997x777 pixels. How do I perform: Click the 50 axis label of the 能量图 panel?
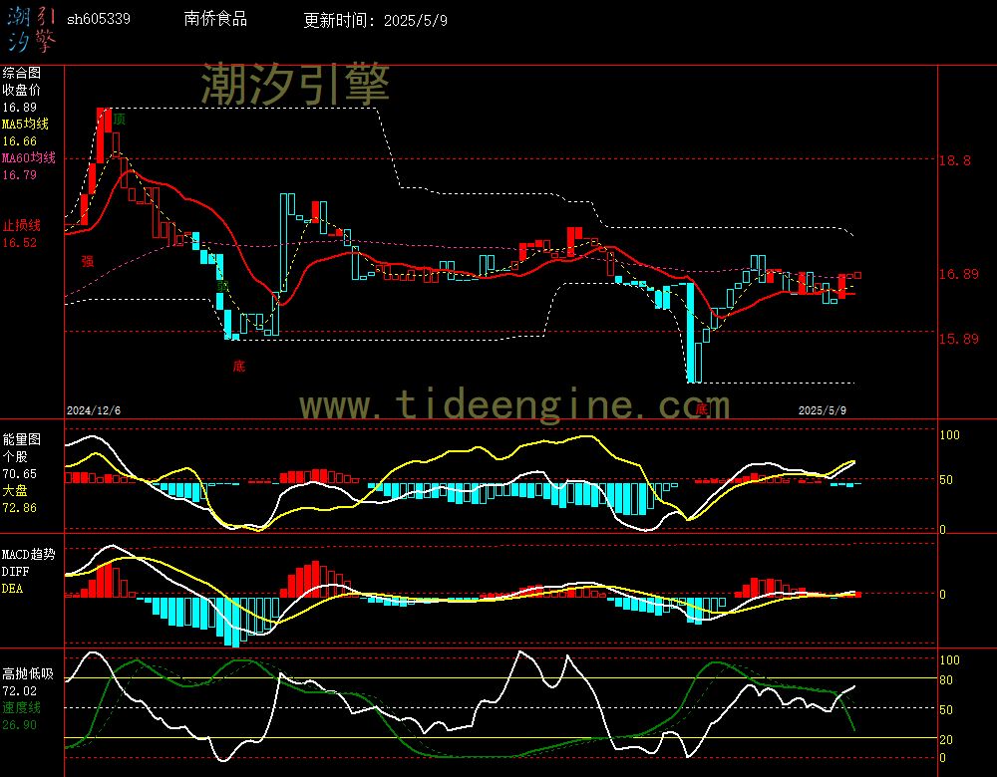pyautogui.click(x=946, y=480)
